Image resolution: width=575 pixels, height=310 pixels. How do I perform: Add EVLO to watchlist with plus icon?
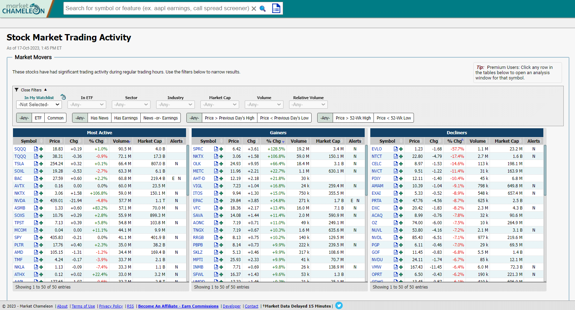401,149
